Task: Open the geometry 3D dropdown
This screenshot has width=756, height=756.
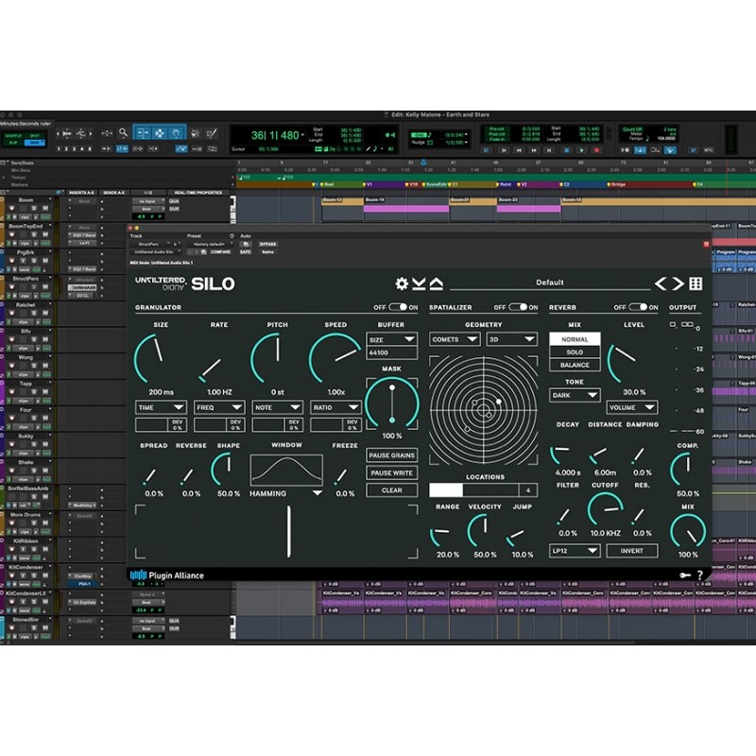Action: pyautogui.click(x=511, y=339)
